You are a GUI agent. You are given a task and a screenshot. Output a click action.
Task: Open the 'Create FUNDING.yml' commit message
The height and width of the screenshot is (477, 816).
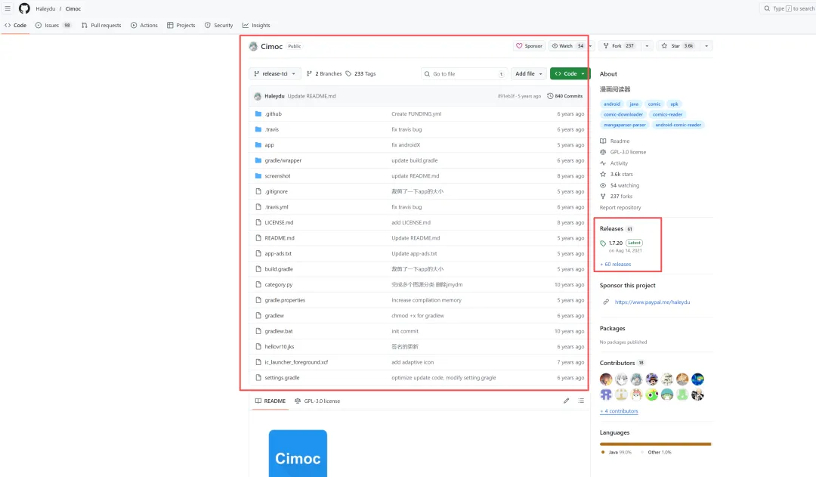[416, 113]
